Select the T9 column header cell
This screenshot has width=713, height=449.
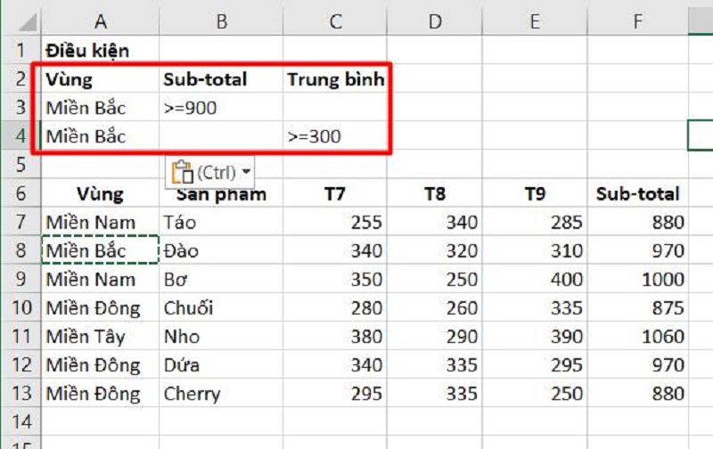[535, 194]
